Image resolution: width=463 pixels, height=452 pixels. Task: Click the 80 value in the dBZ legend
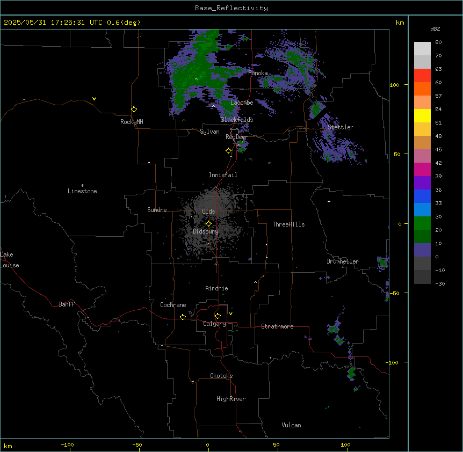click(438, 42)
